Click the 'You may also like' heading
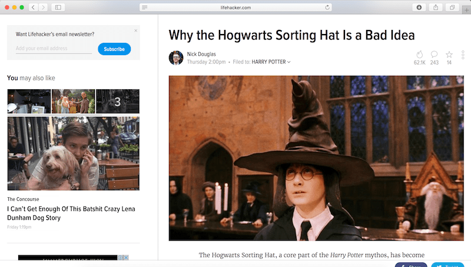 31,78
